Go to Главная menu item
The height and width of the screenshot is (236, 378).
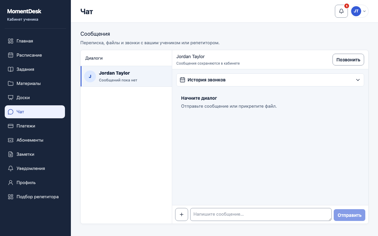pos(35,41)
